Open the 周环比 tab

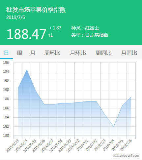[52, 53]
